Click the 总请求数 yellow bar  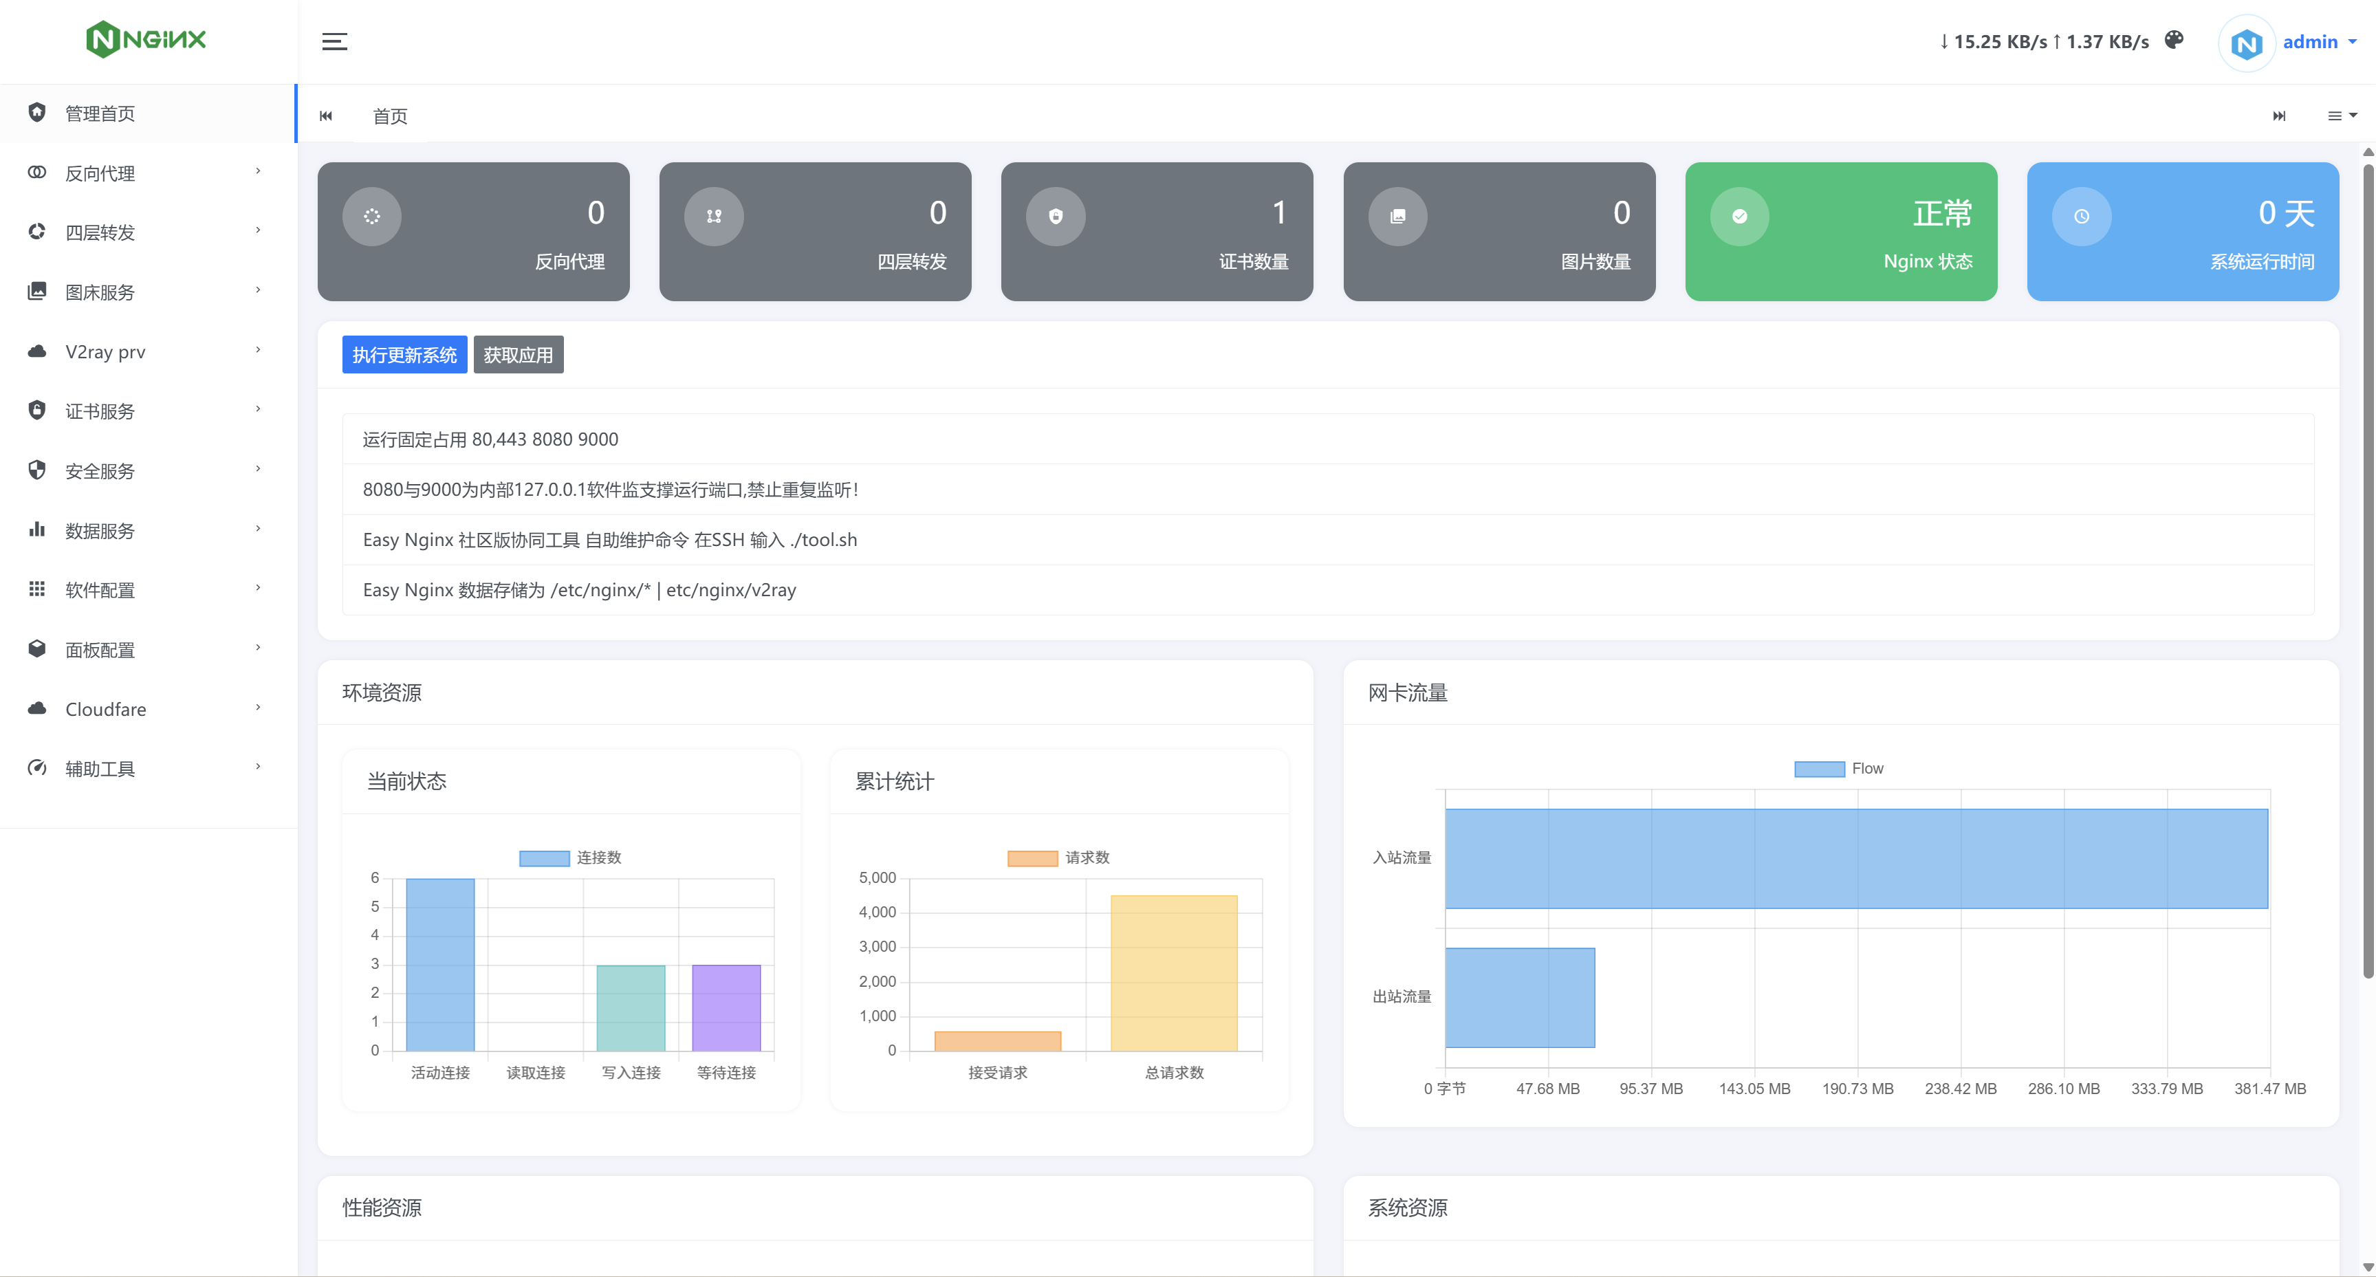click(x=1174, y=973)
